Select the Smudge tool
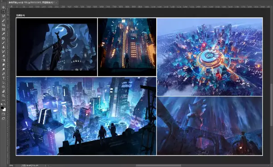 3,65
